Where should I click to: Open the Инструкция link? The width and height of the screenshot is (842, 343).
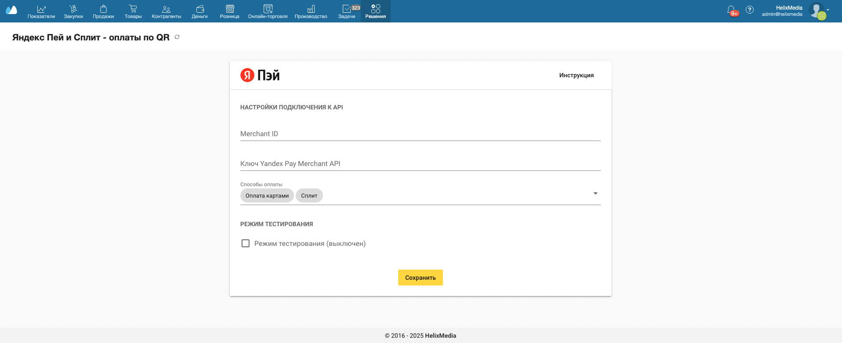577,75
